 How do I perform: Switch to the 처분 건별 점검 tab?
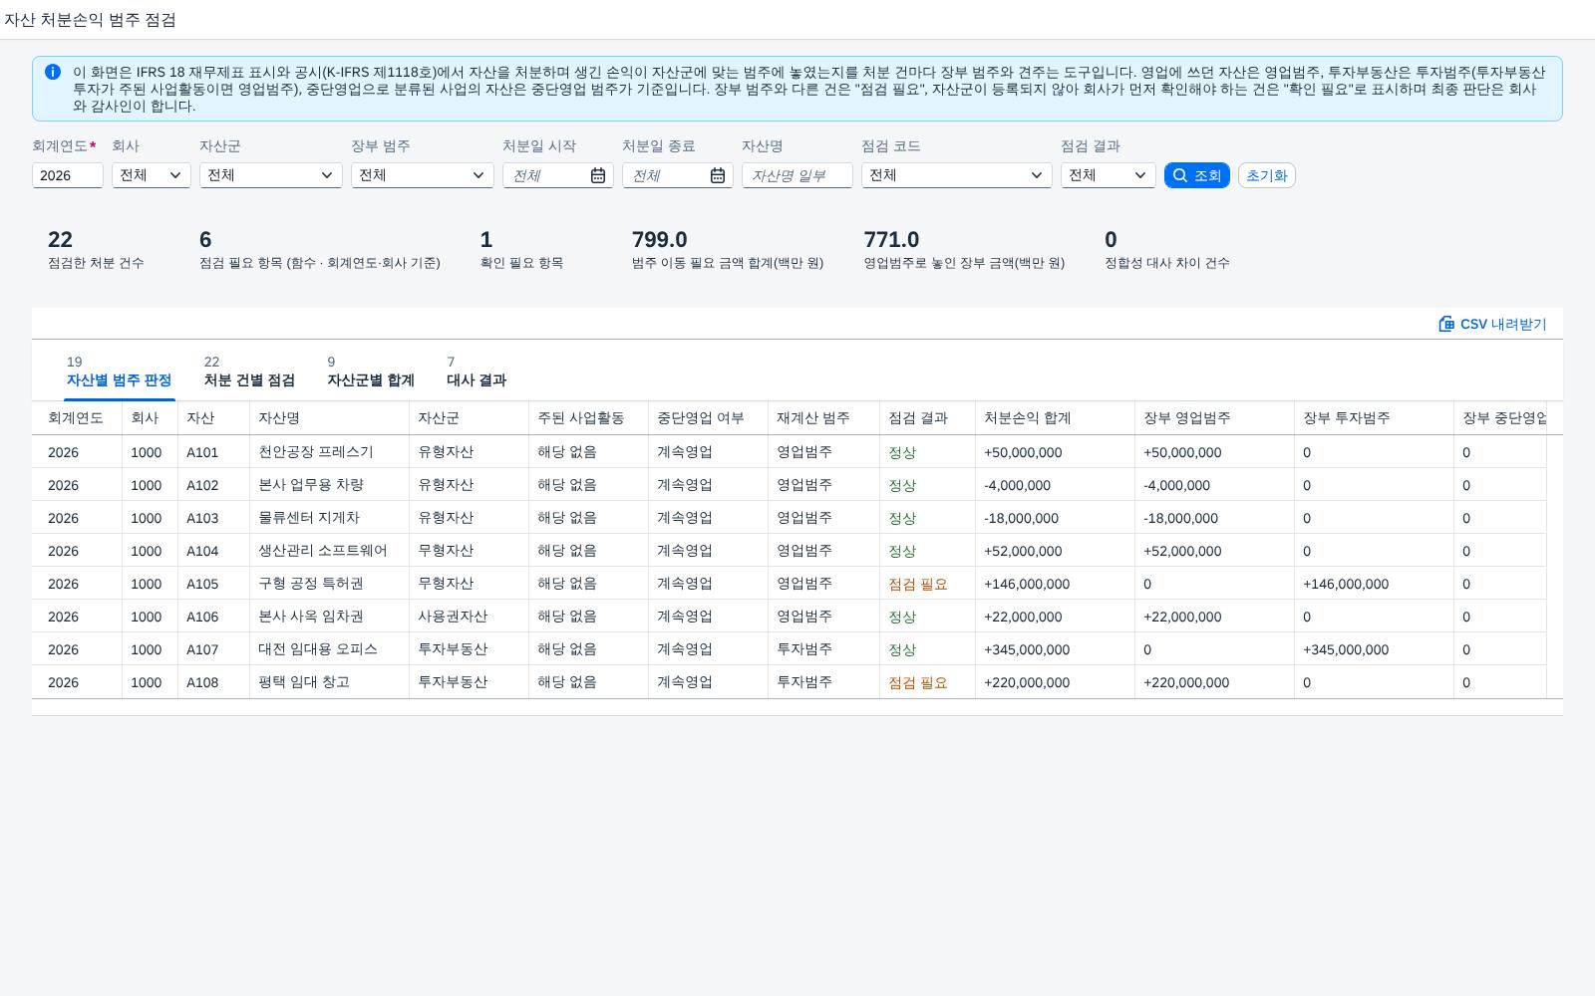pos(249,372)
